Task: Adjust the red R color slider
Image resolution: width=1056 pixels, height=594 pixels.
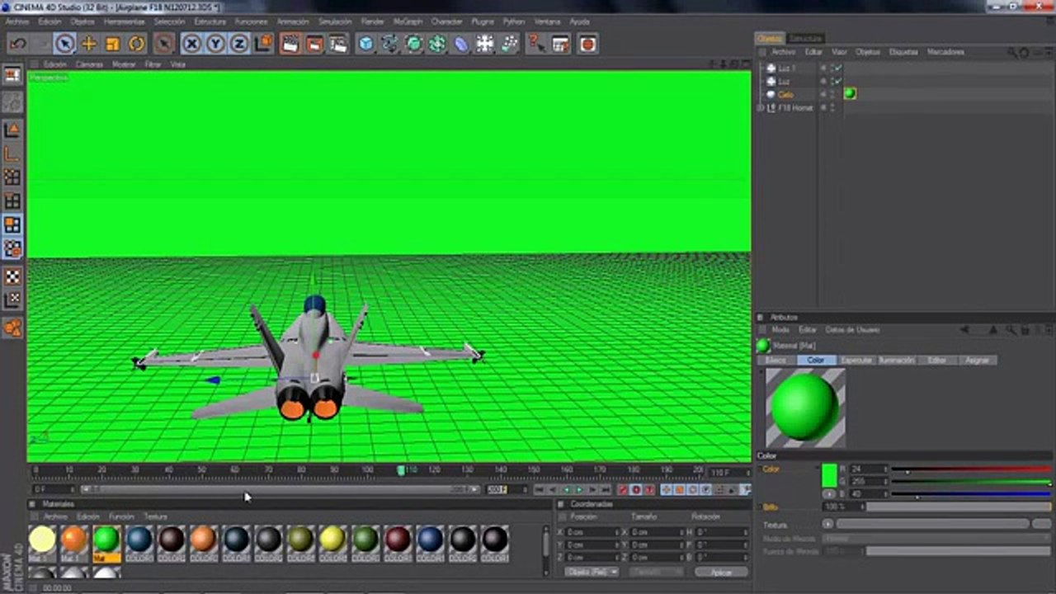Action: (x=973, y=469)
